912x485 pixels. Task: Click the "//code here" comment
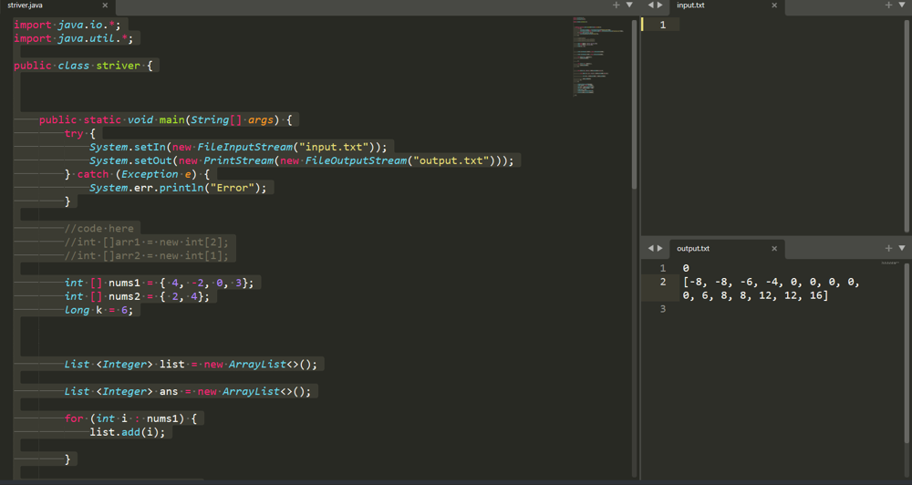coord(98,229)
